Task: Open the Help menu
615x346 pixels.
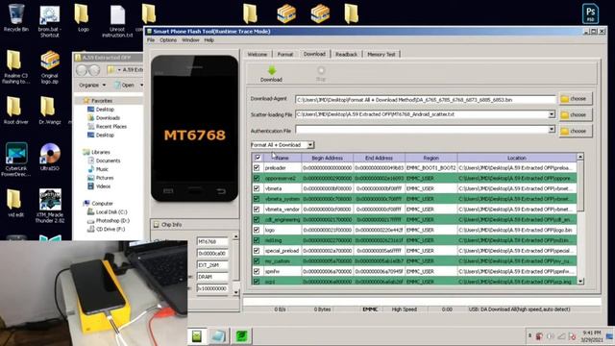Action: [209, 40]
